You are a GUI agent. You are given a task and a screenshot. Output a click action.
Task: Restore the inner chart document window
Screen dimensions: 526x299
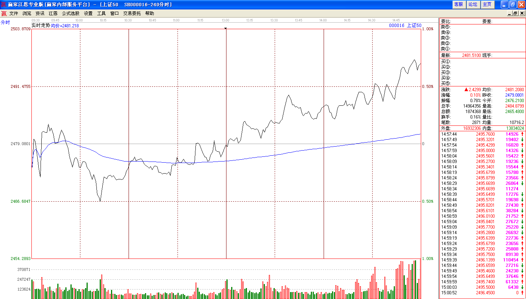[x=515, y=13]
